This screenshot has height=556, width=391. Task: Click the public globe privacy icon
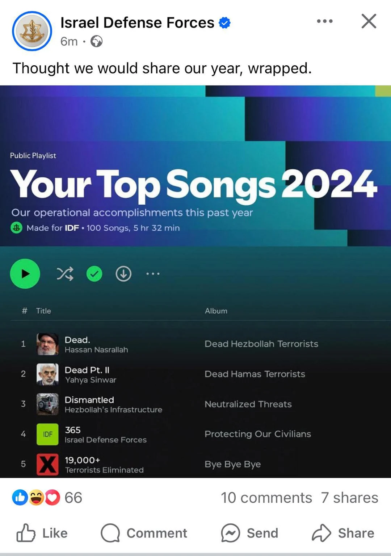point(96,42)
